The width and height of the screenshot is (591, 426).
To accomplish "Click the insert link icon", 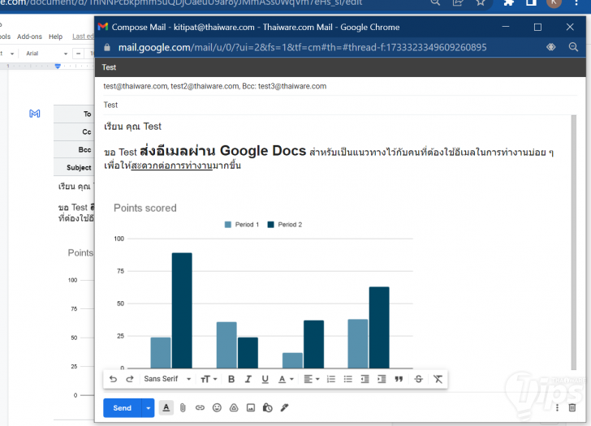I will pyautogui.click(x=200, y=407).
